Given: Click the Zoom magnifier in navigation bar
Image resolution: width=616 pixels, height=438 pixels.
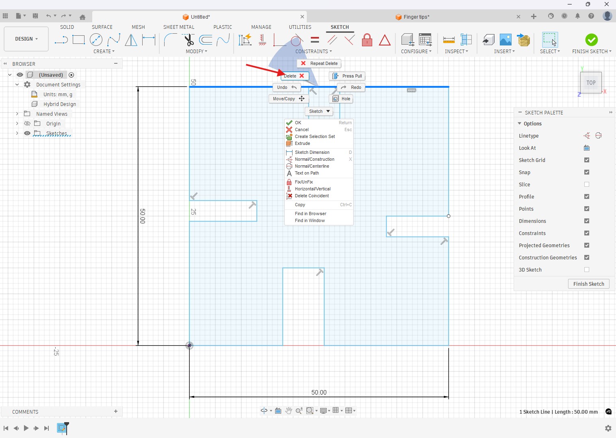Looking at the screenshot, I should pyautogui.click(x=299, y=410).
